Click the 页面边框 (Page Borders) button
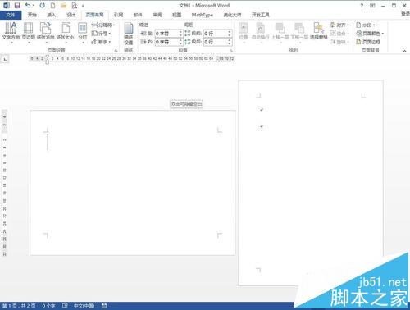This screenshot has width=410, height=310. [368, 42]
